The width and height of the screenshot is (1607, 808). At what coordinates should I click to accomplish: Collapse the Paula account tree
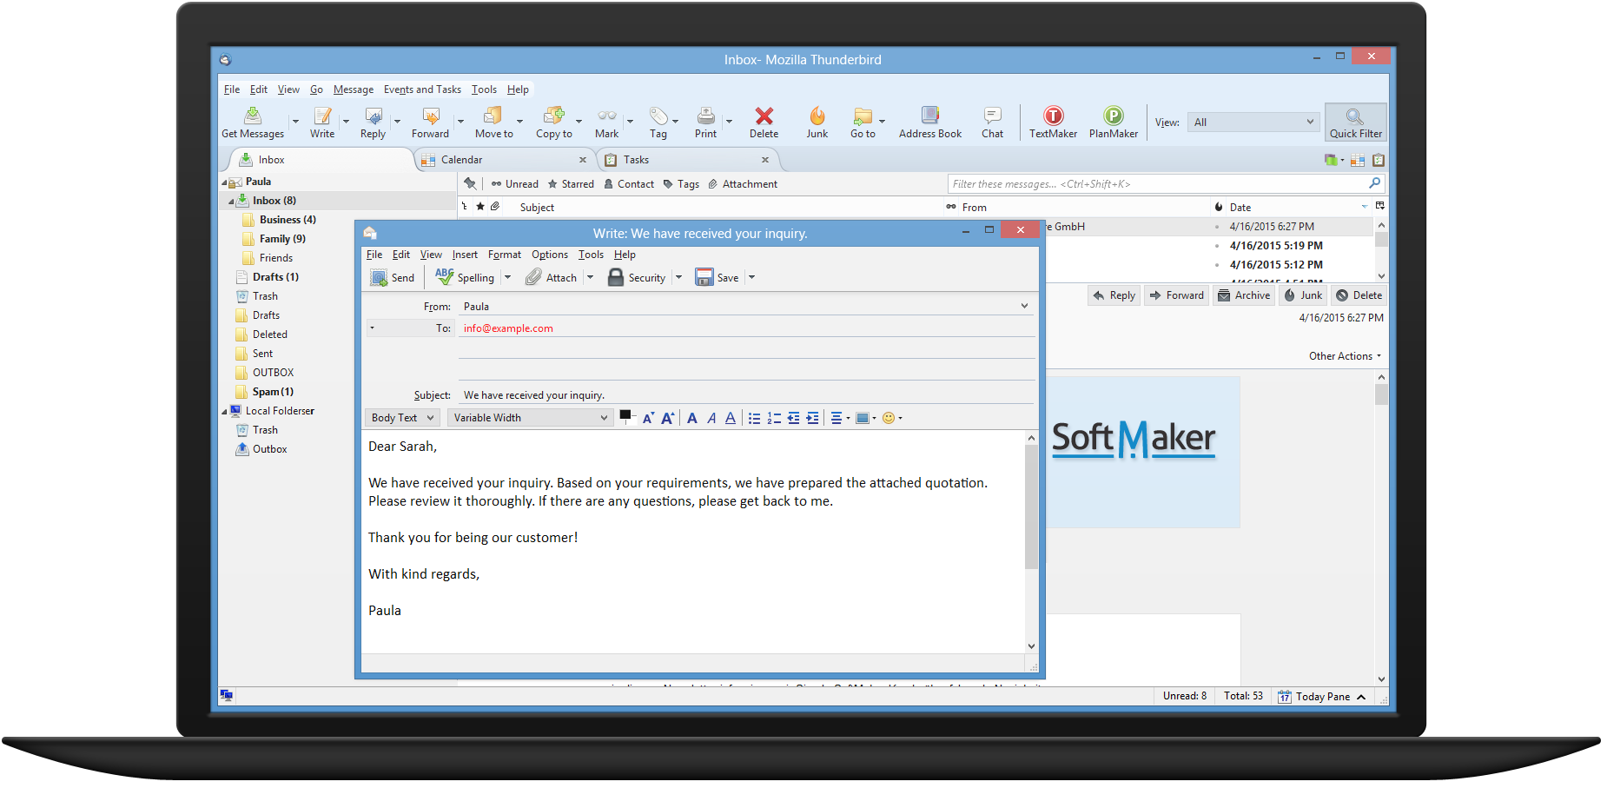pos(224,182)
